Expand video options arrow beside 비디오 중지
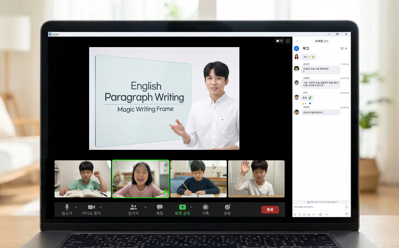 [x=100, y=207]
